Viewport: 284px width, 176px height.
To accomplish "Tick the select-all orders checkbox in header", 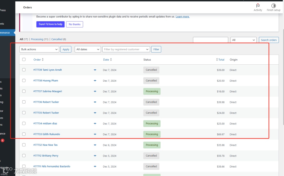I will point(24,59).
